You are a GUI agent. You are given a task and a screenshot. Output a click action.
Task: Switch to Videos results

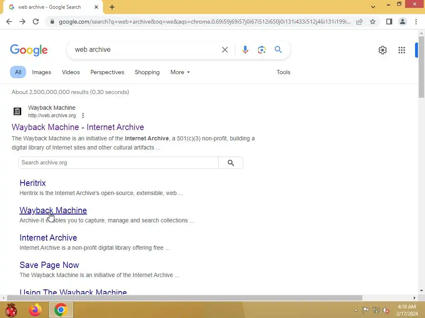coord(71,72)
